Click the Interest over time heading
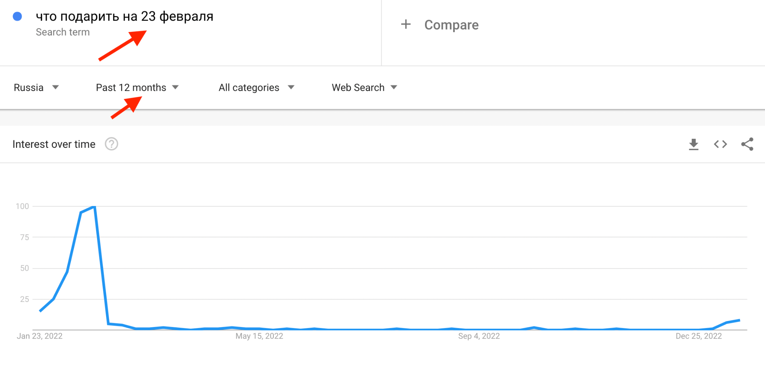 pos(54,144)
